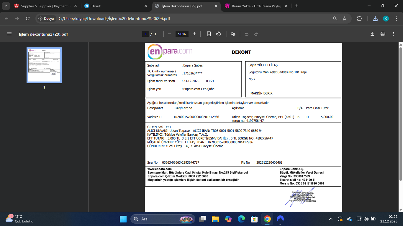Open the profile K avatar
403x226 pixels.
(x=386, y=19)
